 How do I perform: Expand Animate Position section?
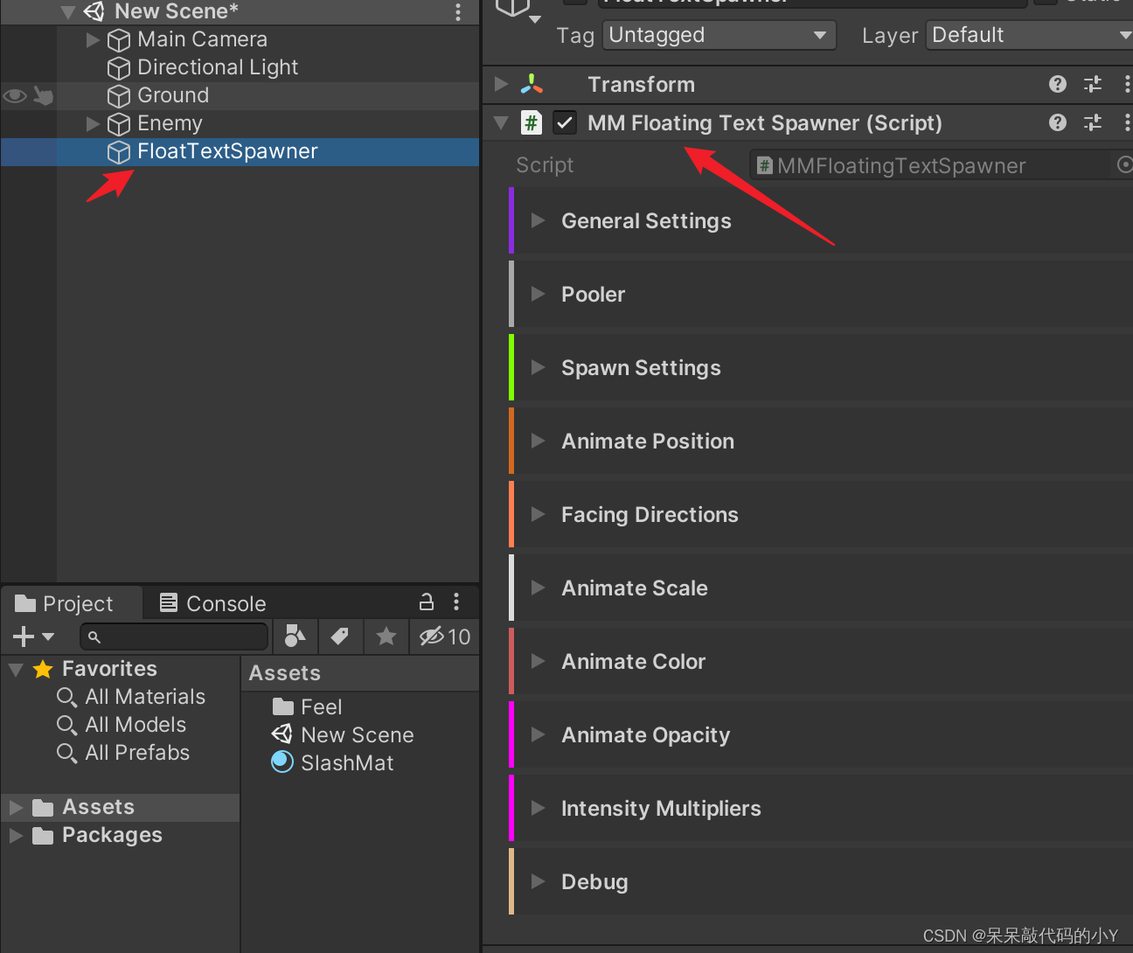pos(538,441)
